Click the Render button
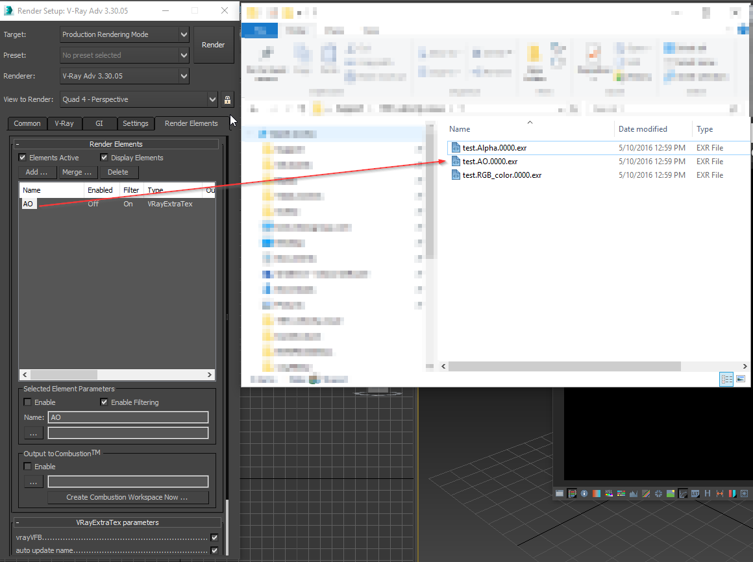 coord(213,45)
